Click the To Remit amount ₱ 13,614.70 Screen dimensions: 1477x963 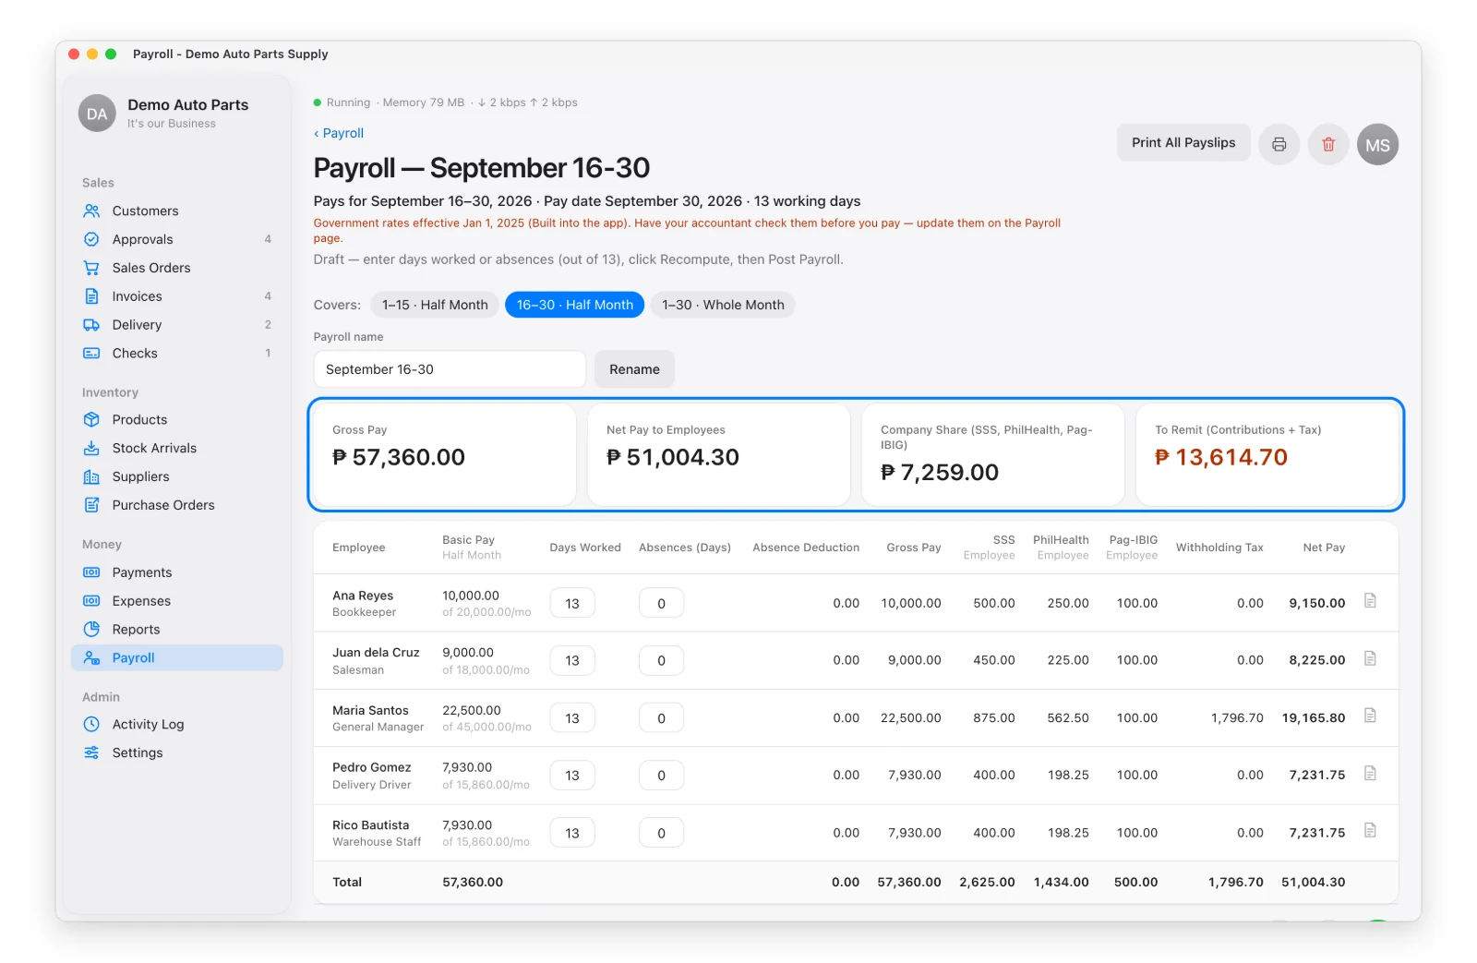(x=1220, y=457)
